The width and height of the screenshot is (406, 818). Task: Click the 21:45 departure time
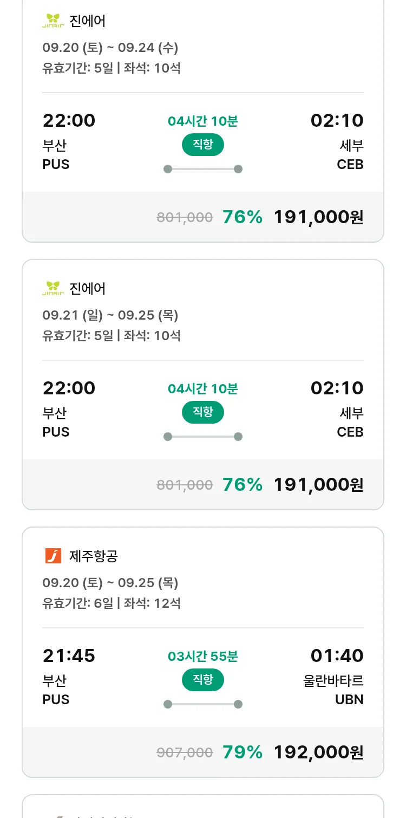pos(69,655)
